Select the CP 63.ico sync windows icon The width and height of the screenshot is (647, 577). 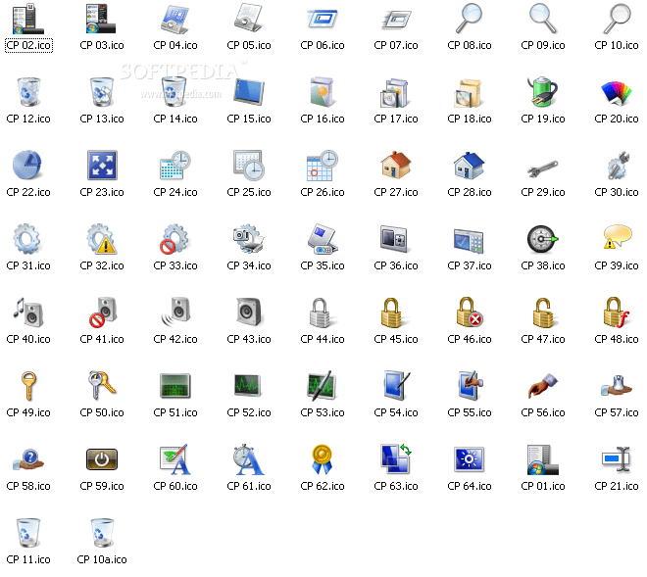pos(396,458)
